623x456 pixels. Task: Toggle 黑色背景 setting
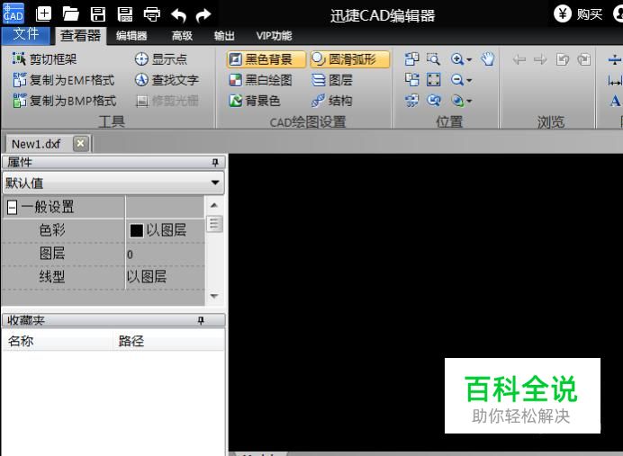[266, 59]
